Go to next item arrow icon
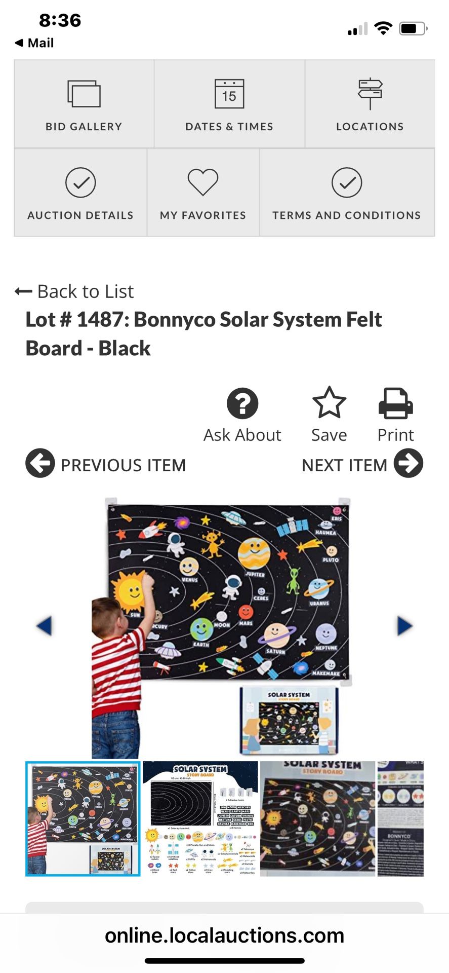Image resolution: width=449 pixels, height=973 pixels. (409, 463)
